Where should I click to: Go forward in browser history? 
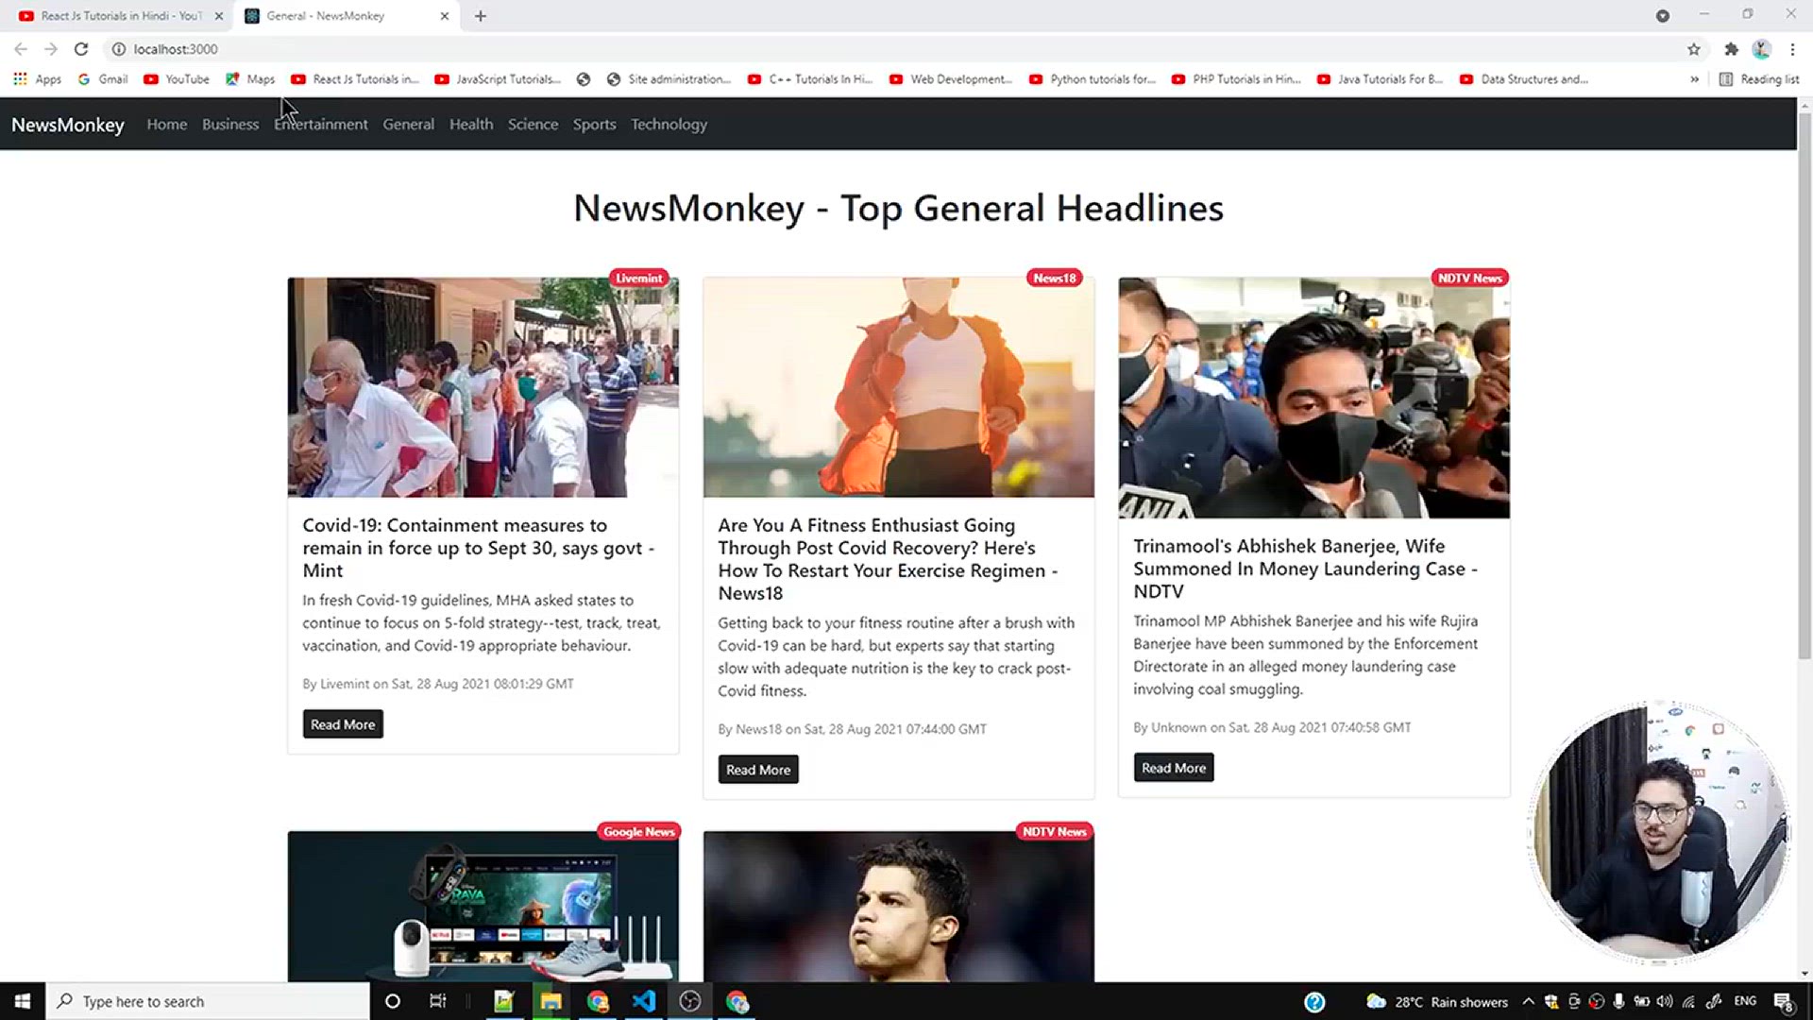(x=51, y=49)
